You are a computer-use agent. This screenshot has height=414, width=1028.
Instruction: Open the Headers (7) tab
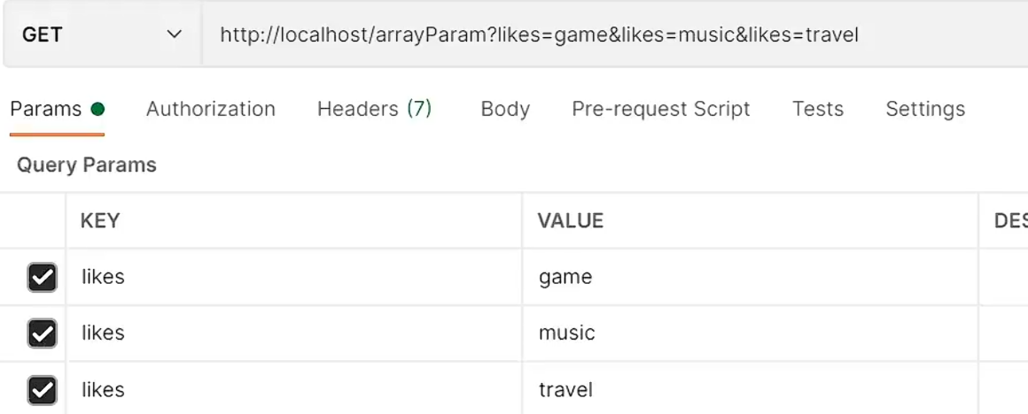coord(374,109)
